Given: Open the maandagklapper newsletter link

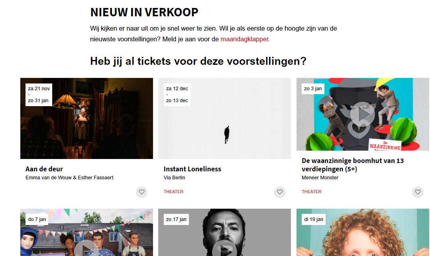Looking at the screenshot, I should pyautogui.click(x=244, y=39).
